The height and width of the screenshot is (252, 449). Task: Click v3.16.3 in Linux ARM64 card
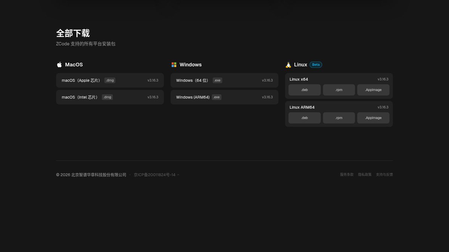(x=383, y=107)
